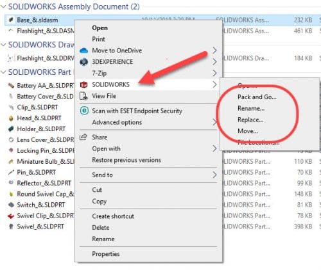This screenshot has height=270, width=321.
Task: Click the Pin_&.SLDPRT part icon
Action: point(11,172)
